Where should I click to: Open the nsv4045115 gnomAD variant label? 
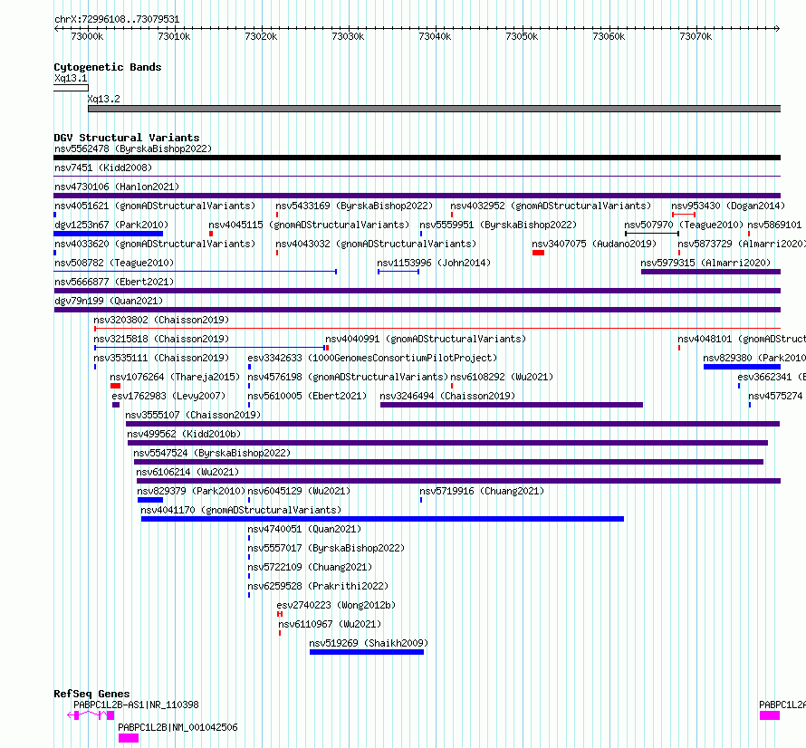[309, 225]
